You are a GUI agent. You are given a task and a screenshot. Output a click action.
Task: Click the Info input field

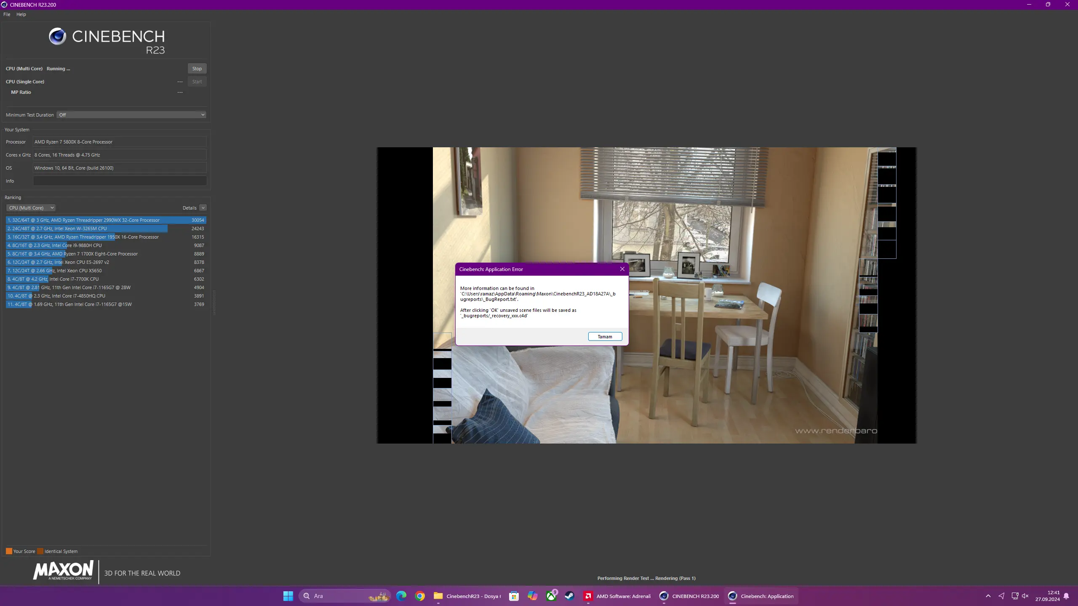point(120,181)
